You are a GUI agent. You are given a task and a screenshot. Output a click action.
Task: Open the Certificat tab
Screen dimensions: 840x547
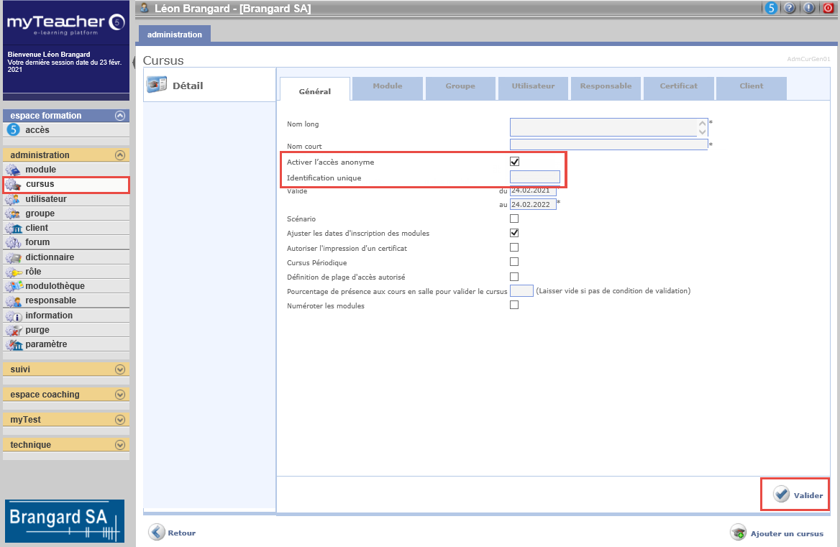[678, 86]
